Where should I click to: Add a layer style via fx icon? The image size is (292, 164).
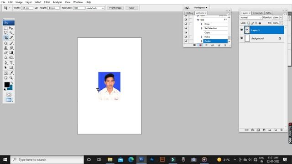click(252, 130)
